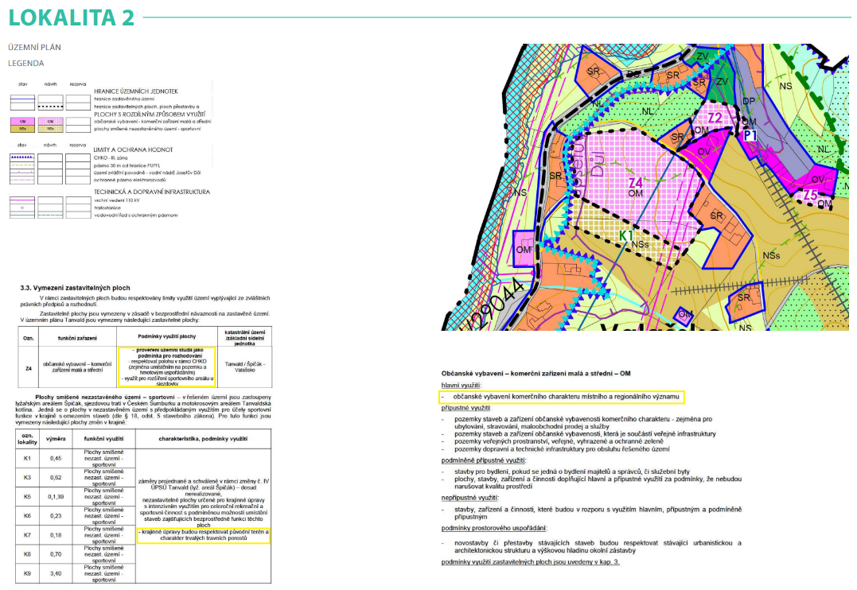
Task: Click the hatched pink OM proposal swatch
Action: (49, 120)
